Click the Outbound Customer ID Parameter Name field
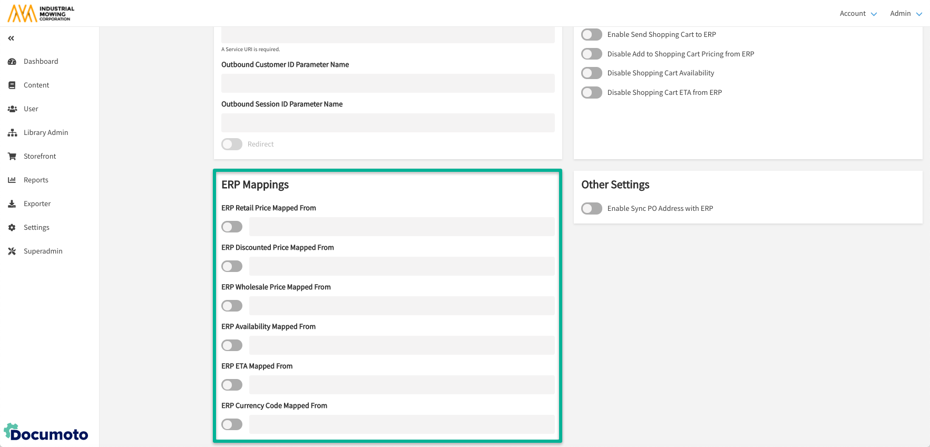 click(x=388, y=83)
